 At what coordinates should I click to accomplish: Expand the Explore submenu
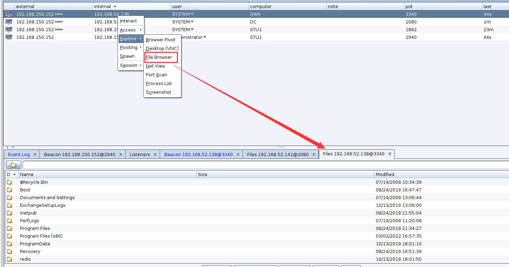(x=131, y=38)
